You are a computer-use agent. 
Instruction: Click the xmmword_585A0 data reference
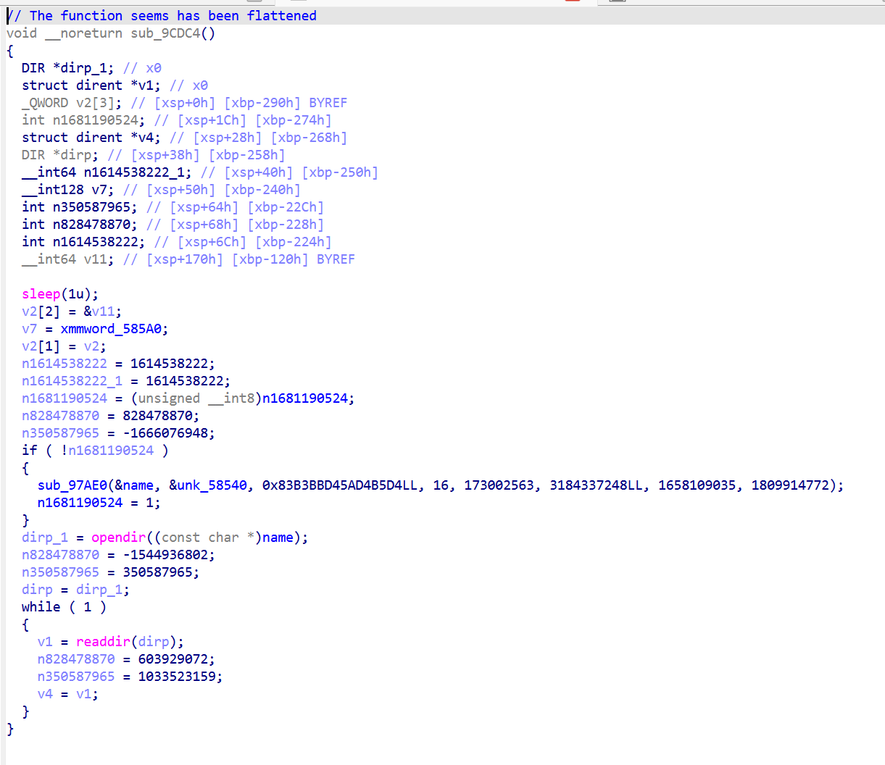coord(113,328)
